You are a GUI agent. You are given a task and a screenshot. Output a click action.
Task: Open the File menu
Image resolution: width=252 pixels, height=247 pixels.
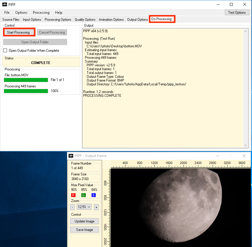coord(7,13)
